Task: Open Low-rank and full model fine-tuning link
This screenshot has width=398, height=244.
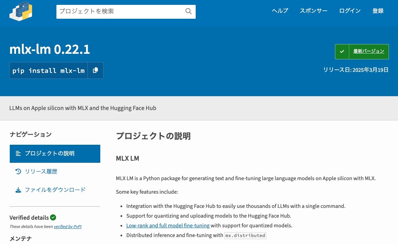Action: [x=168, y=226]
